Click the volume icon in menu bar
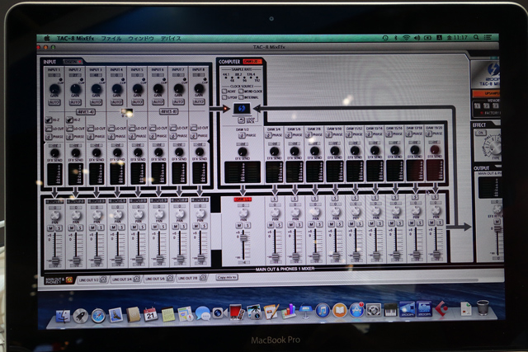Viewport: 528px width, 352px height. click(417, 38)
